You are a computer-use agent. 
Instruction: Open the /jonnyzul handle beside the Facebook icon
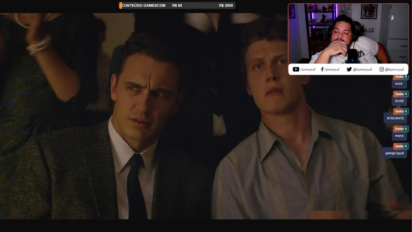tap(332, 69)
